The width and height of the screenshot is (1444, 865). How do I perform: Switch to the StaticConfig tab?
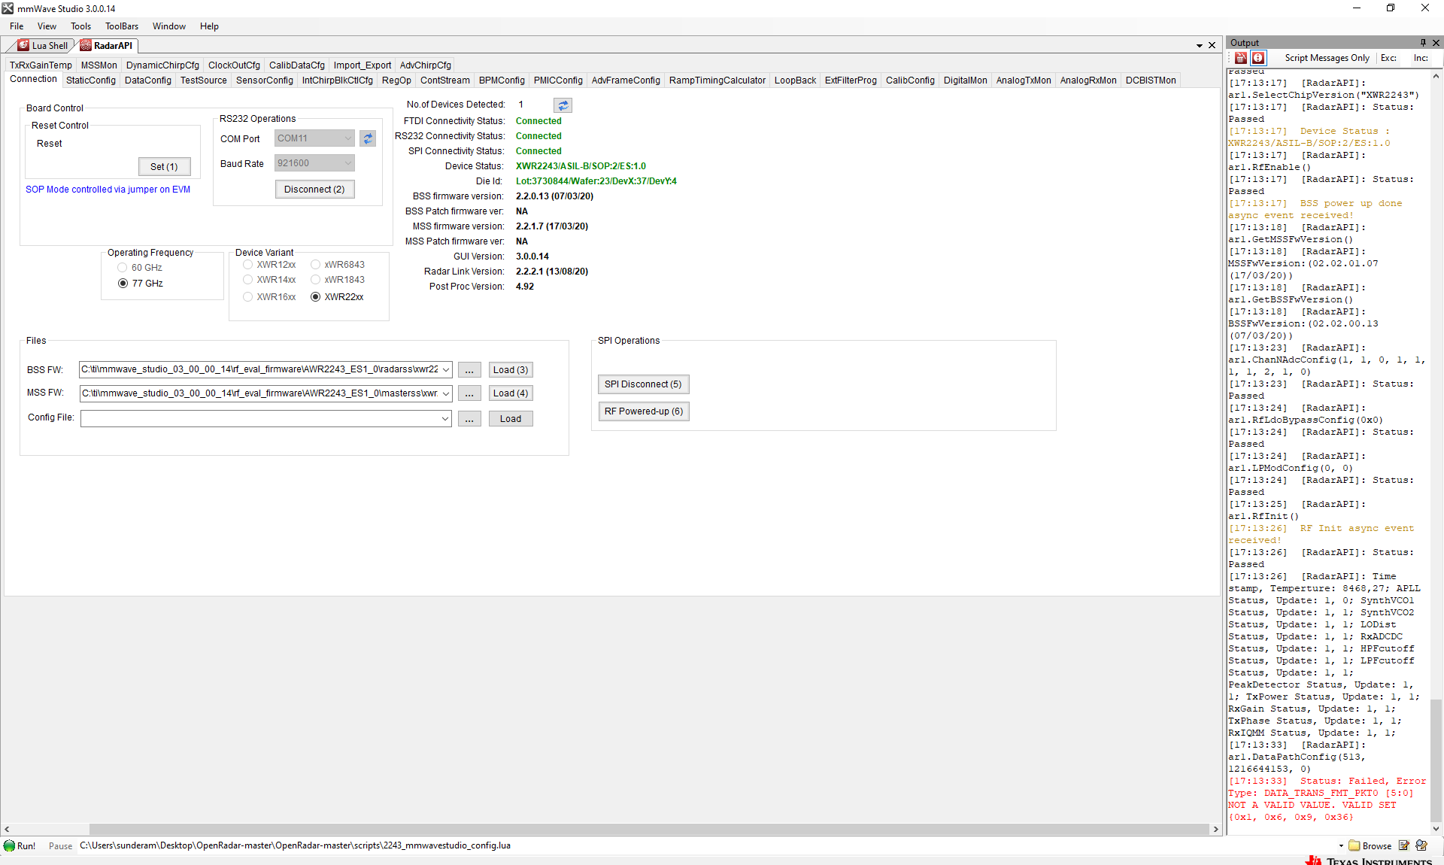pyautogui.click(x=91, y=80)
